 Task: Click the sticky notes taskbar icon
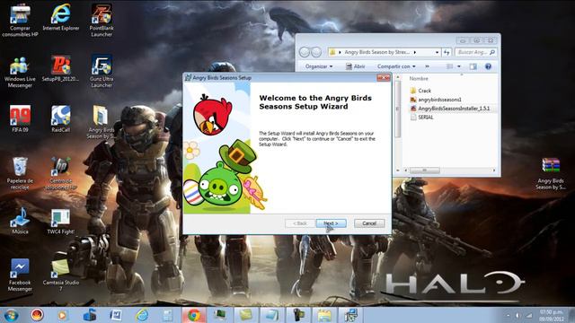(245, 315)
